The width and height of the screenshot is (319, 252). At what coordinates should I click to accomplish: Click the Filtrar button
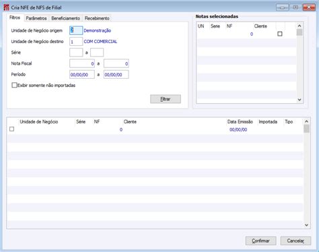[166, 99]
